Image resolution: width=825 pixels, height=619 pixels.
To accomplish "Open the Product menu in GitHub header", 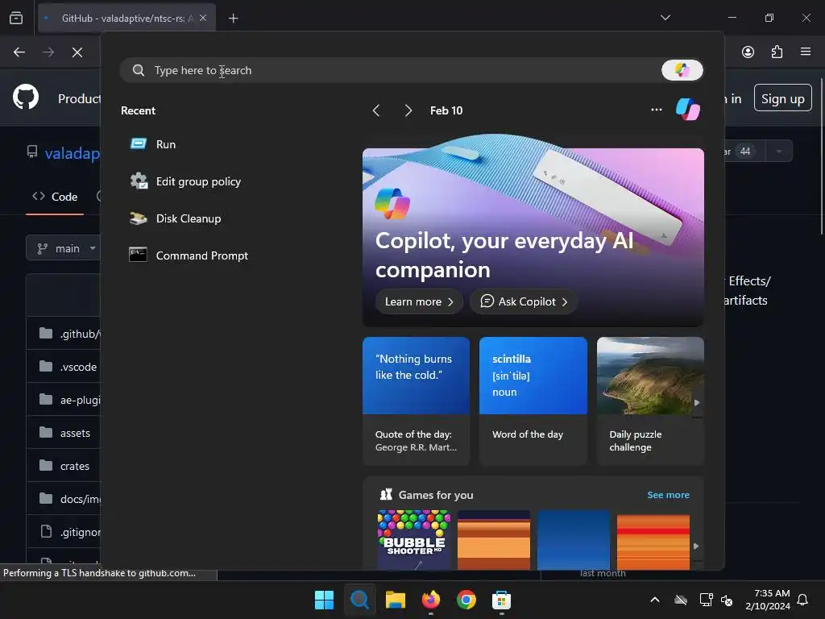I will click(79, 99).
